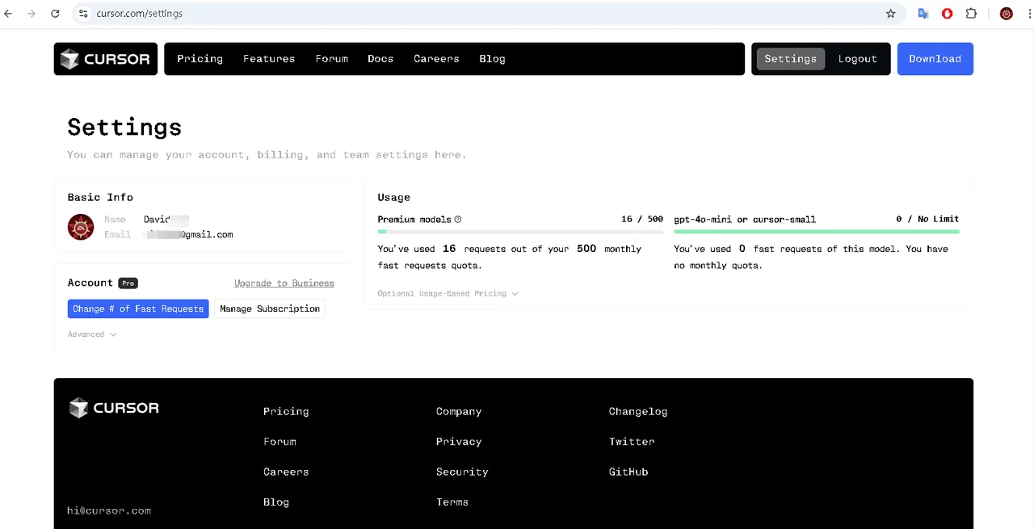Click the red Opera-style extension icon
Viewport: 1034px width, 529px height.
948,14
